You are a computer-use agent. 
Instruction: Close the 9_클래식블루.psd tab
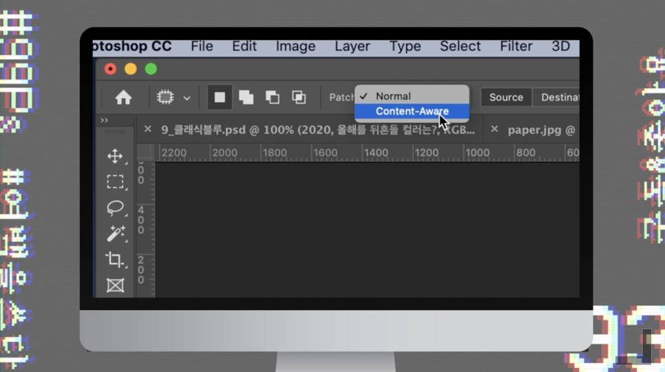pos(147,129)
